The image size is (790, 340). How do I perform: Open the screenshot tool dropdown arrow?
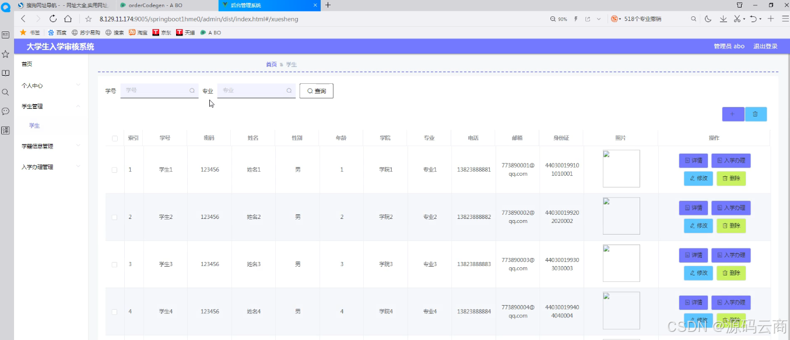click(x=744, y=19)
